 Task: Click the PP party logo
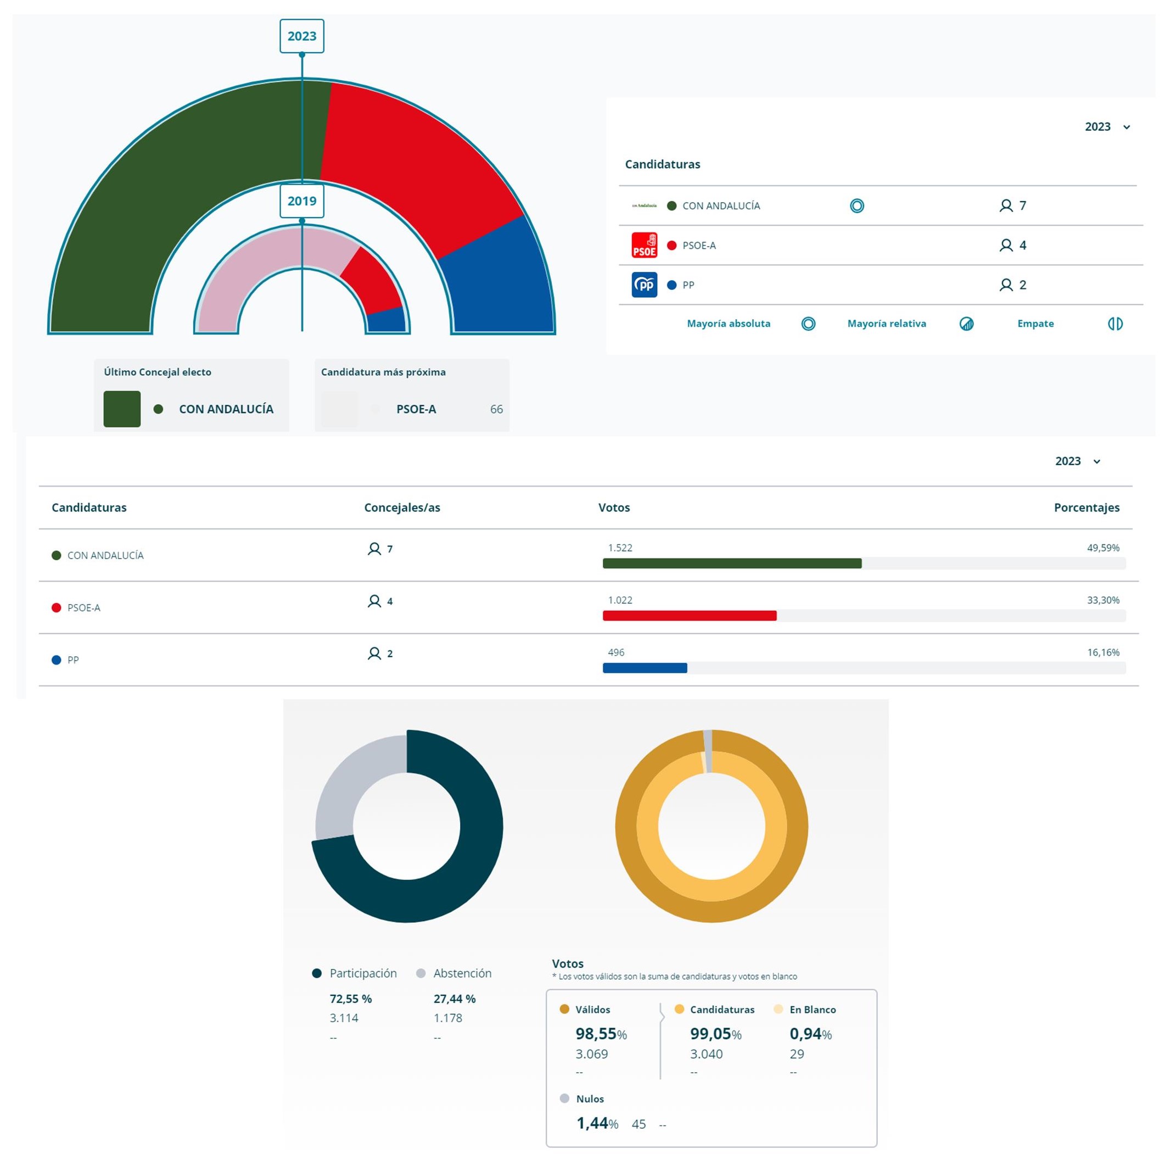pos(644,285)
